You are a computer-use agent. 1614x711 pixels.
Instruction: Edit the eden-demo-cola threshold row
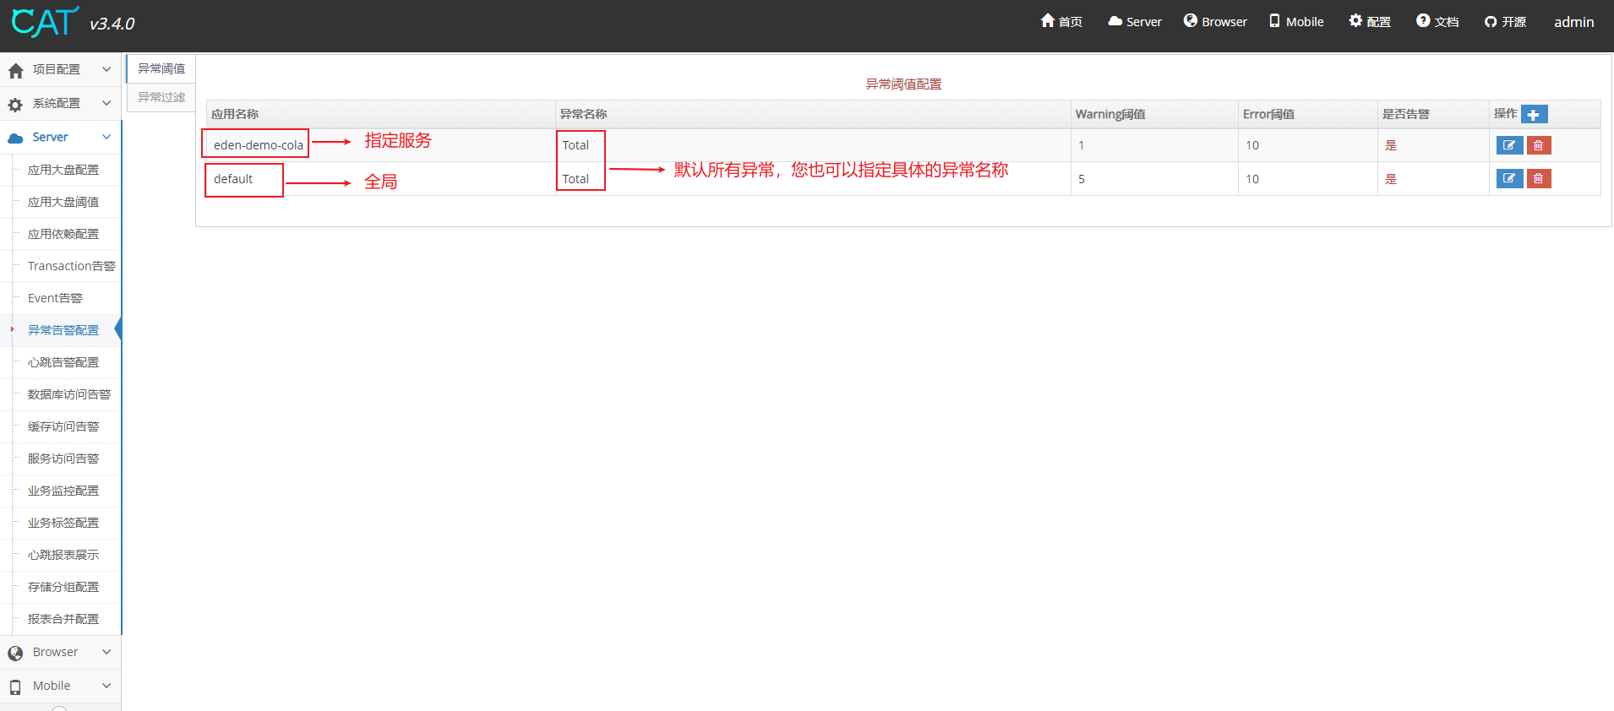[1509, 145]
